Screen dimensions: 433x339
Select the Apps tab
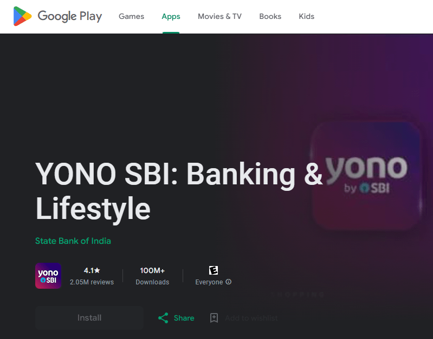[171, 17]
